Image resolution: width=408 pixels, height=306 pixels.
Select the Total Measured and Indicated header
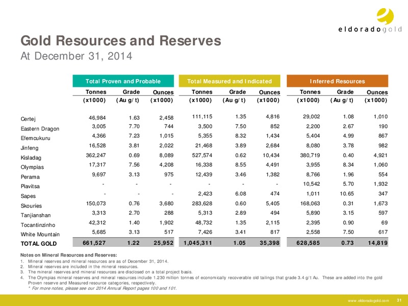[x=229, y=81]
